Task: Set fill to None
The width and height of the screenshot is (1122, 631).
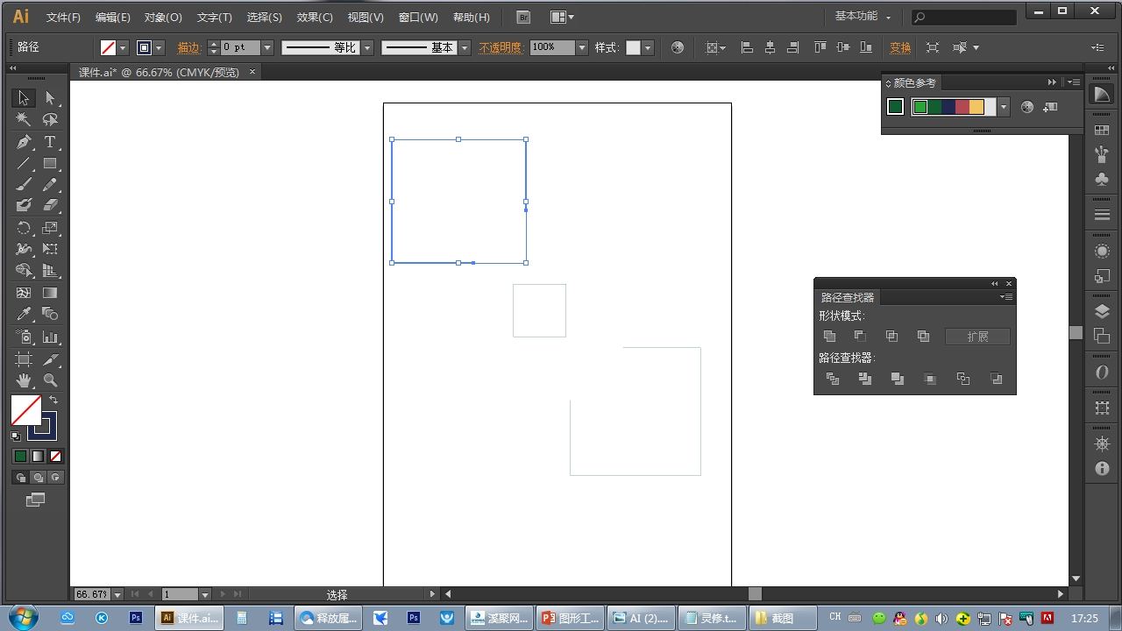Action: click(x=55, y=456)
